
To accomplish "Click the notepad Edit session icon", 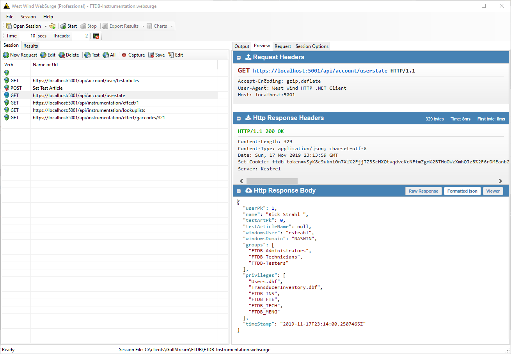I will 171,55.
